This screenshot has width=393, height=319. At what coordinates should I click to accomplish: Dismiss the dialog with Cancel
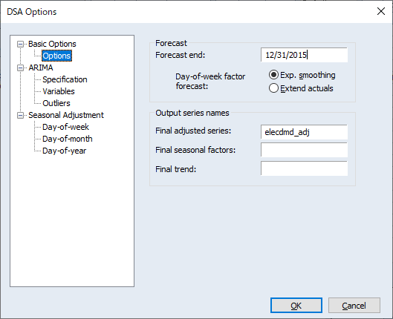pyautogui.click(x=354, y=305)
